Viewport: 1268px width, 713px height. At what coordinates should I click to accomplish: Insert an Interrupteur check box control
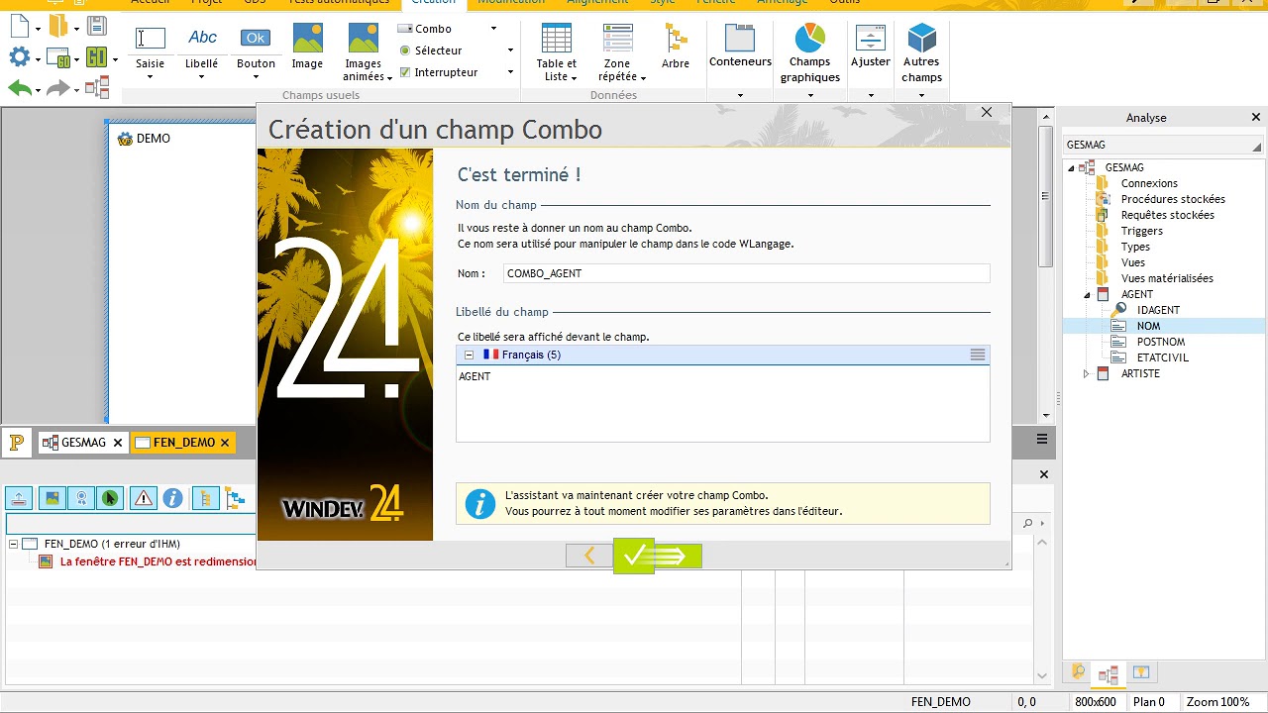(438, 72)
